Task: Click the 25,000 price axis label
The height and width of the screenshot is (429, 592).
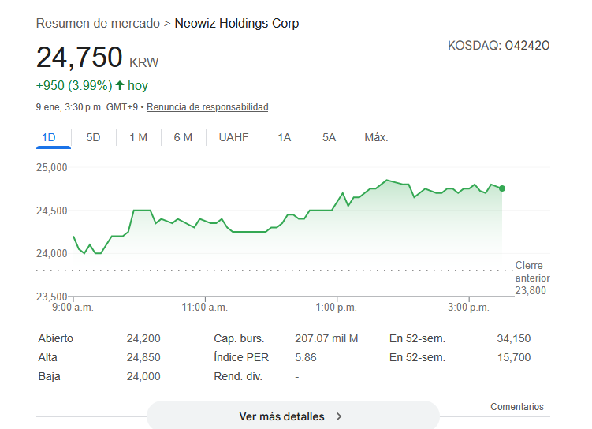Action: pos(52,168)
